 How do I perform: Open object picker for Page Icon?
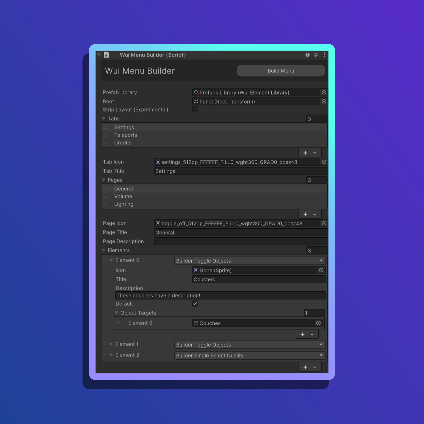tap(324, 223)
